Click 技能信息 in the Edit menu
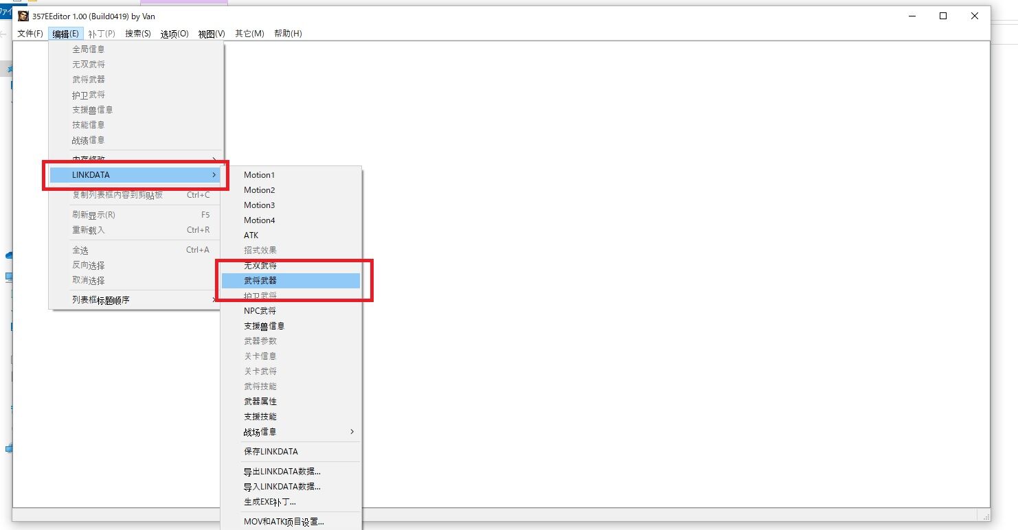 pyautogui.click(x=136, y=125)
